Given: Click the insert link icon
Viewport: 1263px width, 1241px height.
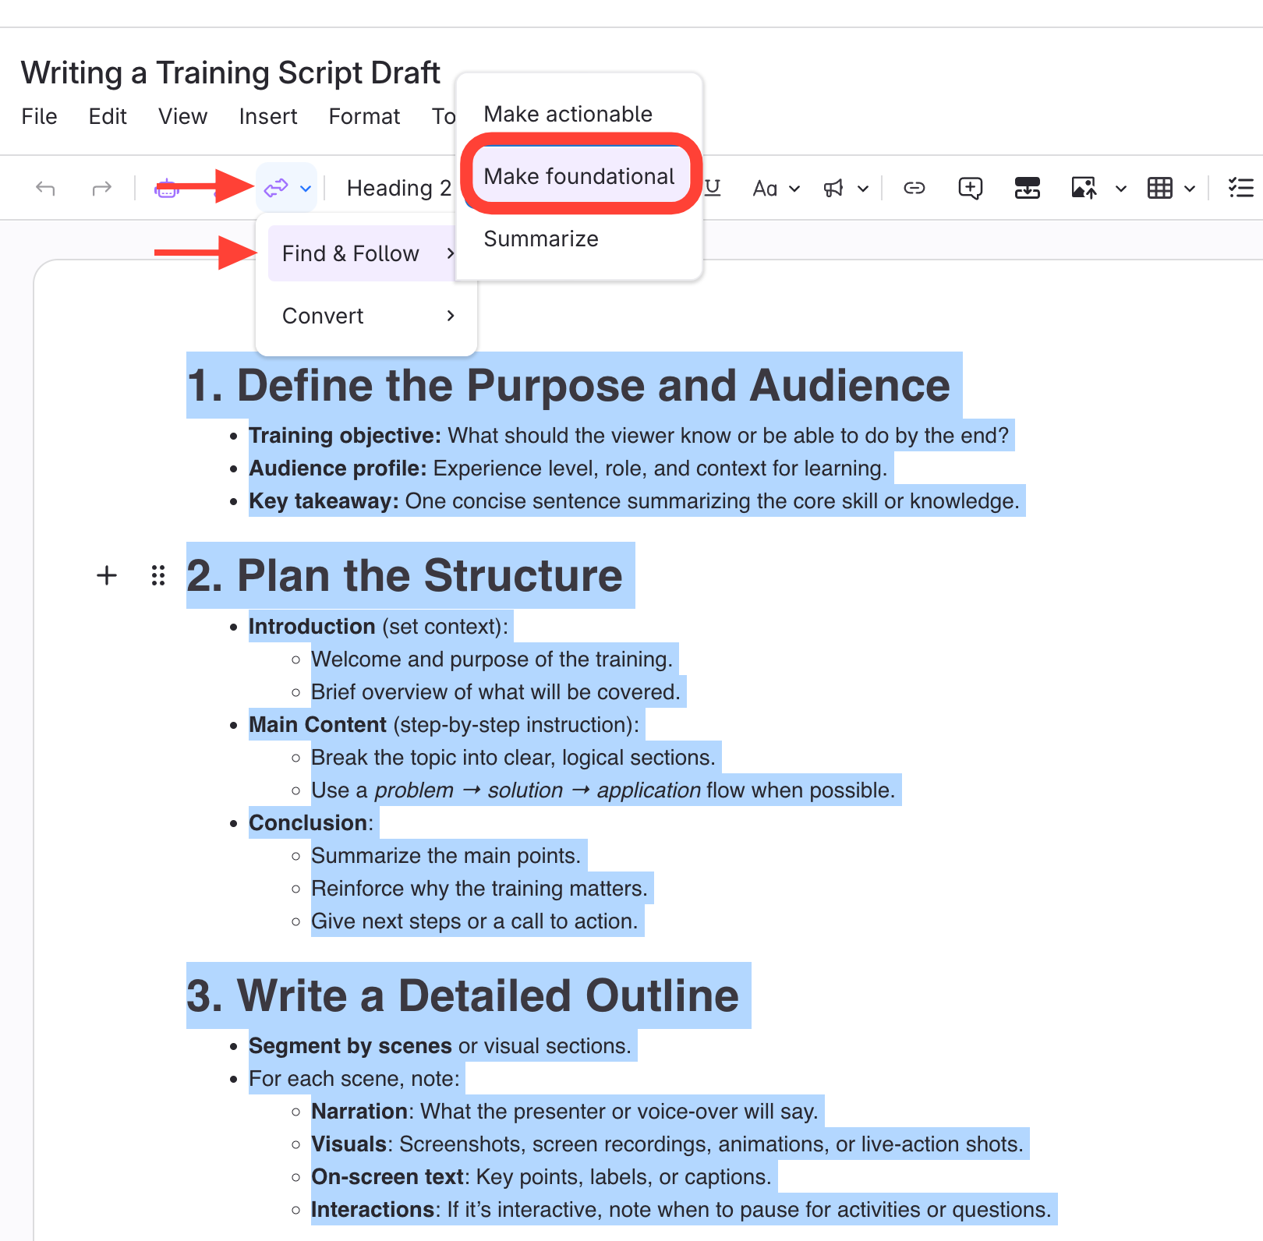Looking at the screenshot, I should (x=914, y=188).
